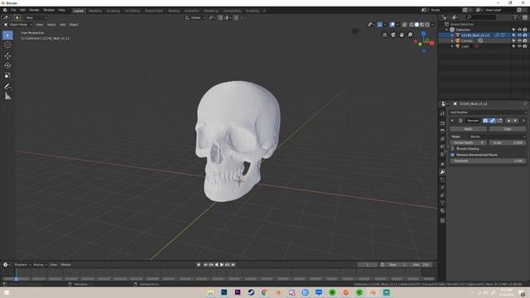Open the Output properties tab

pyautogui.click(x=442, y=131)
